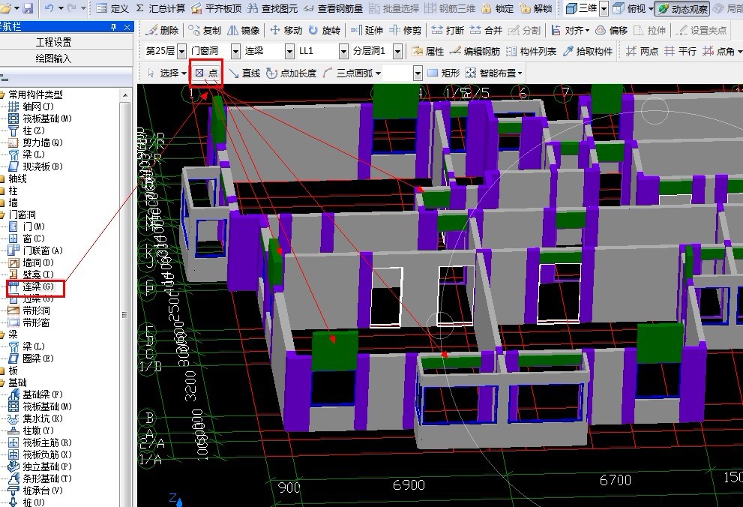Open the 构件列表 component list
This screenshot has height=507, width=743.
531,51
